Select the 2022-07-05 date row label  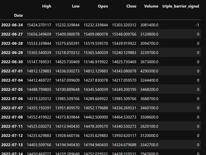(x=12, y=89)
